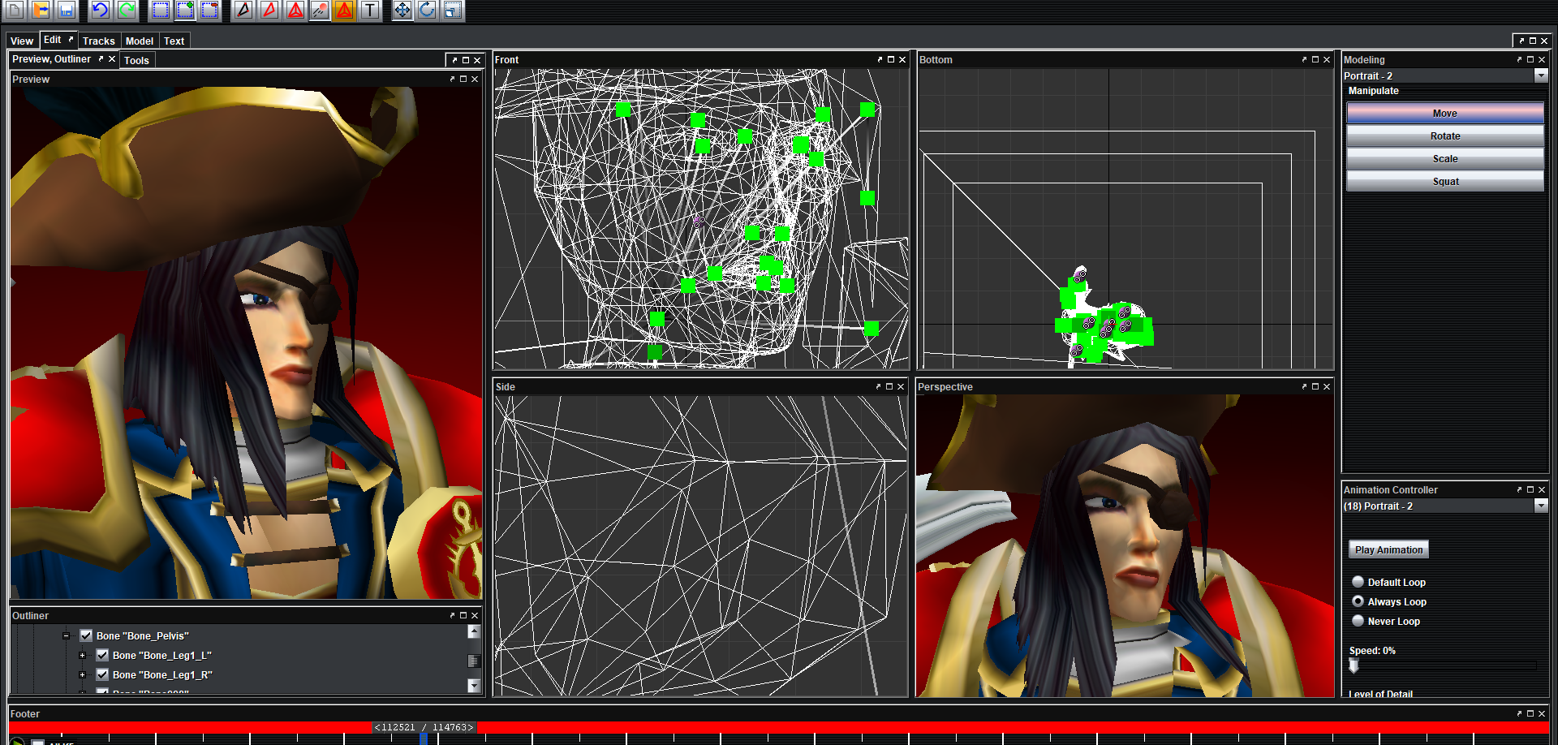Select the animation node tool icon
The height and width of the screenshot is (745, 1558).
point(320,10)
